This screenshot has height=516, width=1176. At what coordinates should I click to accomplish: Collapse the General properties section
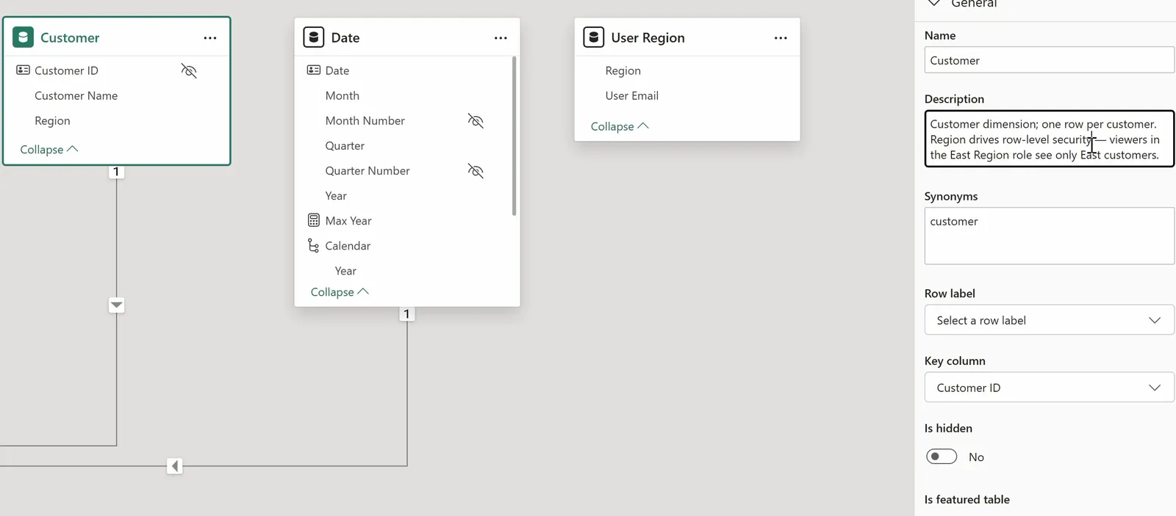tap(934, 3)
